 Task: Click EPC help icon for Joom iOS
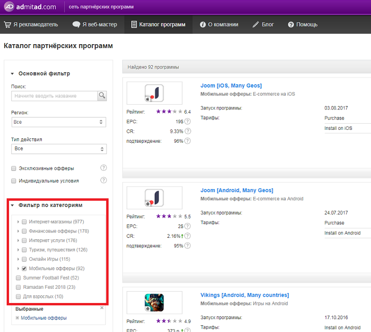click(x=187, y=121)
